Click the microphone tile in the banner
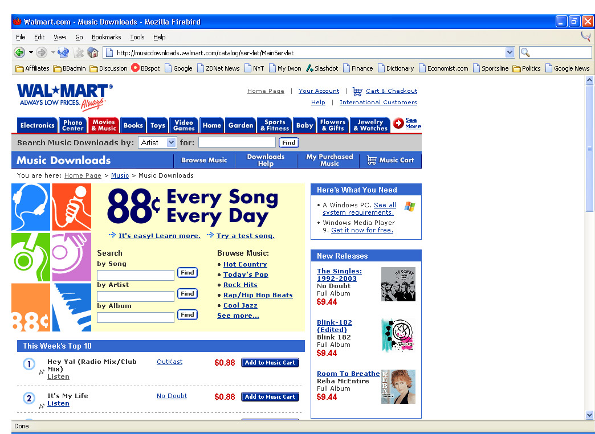Screen dimensions: 595x434 pyautogui.click(x=71, y=207)
